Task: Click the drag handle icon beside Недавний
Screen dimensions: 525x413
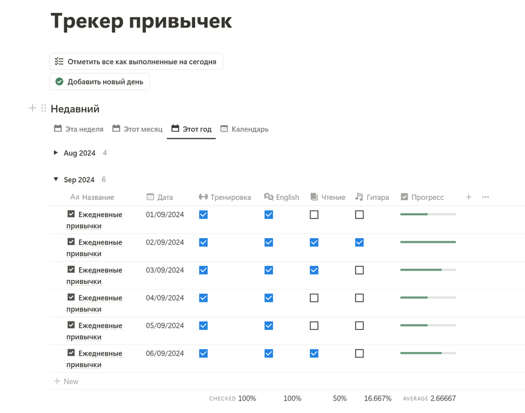Action: coord(44,108)
